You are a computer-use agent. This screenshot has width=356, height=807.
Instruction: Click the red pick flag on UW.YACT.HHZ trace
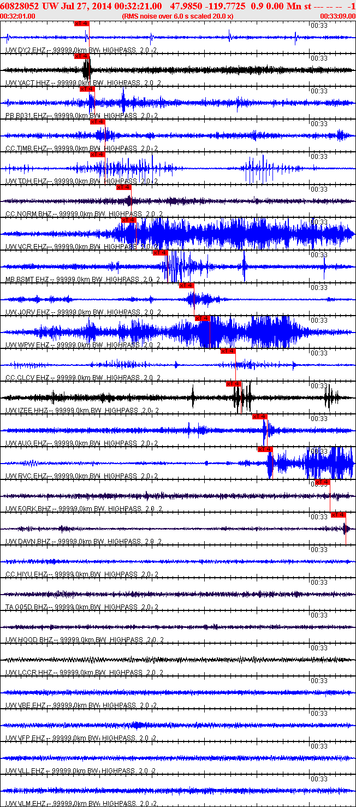pos(81,56)
